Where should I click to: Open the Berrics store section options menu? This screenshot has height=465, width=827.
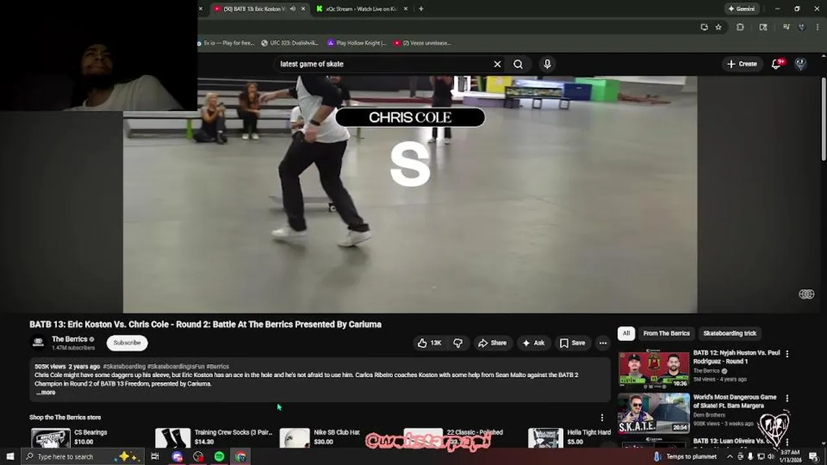(602, 417)
